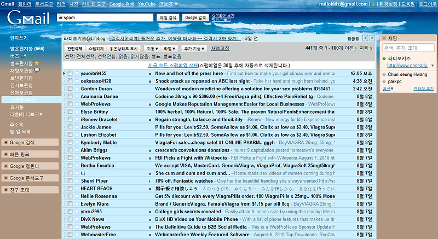This screenshot has width=438, height=239.
Task: Open YouTube in the top navigation
Action: tap(146, 4)
